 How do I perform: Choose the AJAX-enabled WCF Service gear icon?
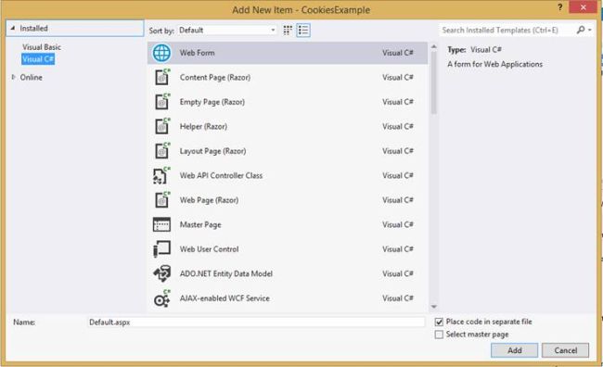161,298
